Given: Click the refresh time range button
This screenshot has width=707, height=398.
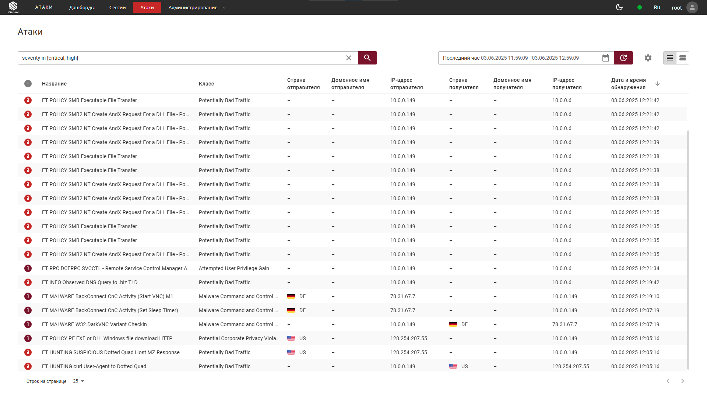Looking at the screenshot, I should [623, 58].
